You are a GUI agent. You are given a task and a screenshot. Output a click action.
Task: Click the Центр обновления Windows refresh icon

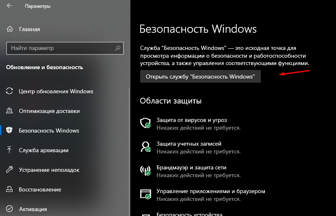10,91
